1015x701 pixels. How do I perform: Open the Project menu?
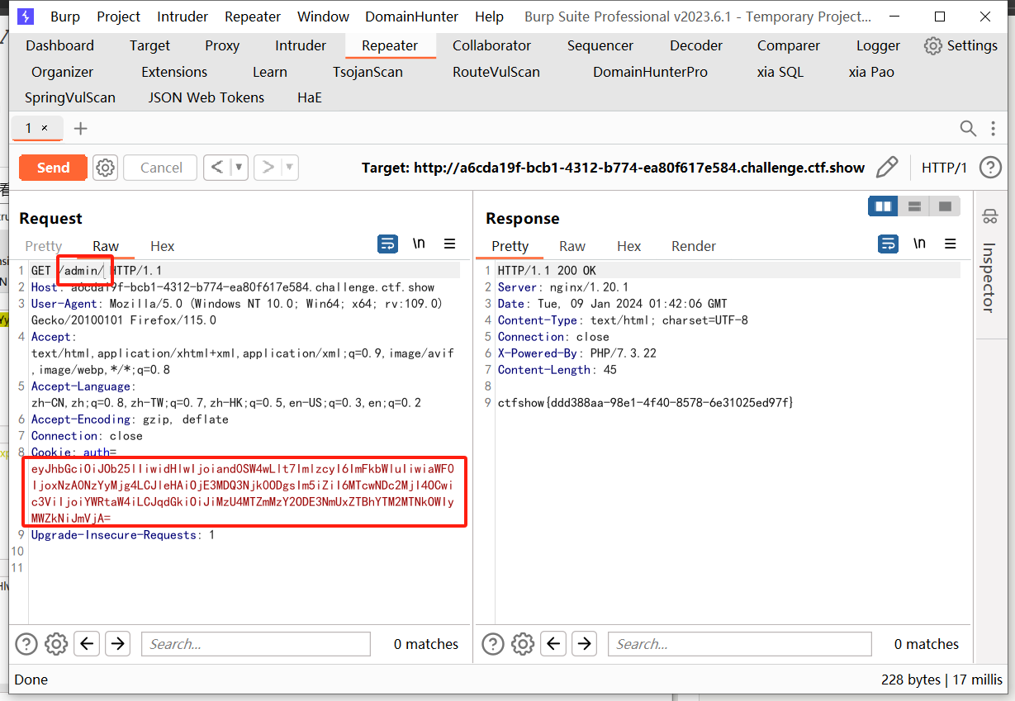pyautogui.click(x=119, y=17)
